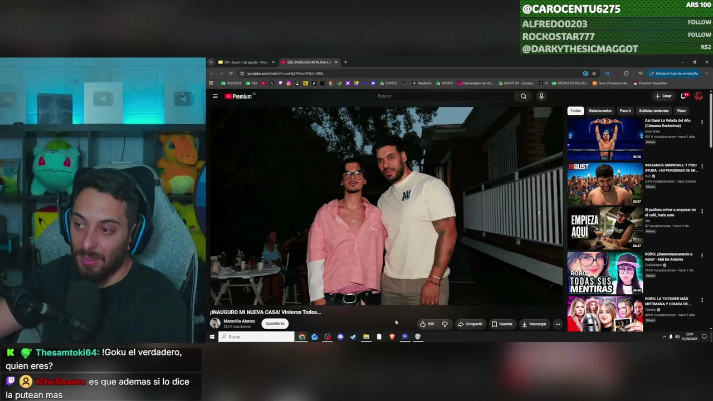Open the RUST 'INICIAMOS SNOWBALL' thumbnail
Screen dimensions: 713x401
click(x=605, y=184)
